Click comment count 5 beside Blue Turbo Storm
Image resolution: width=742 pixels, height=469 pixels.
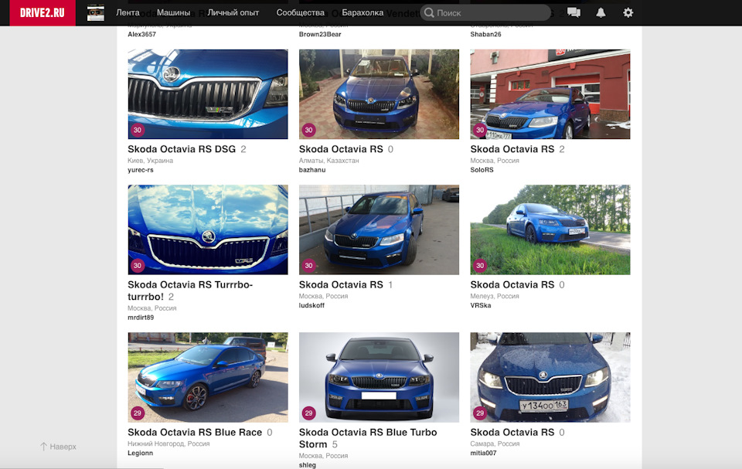coord(335,445)
